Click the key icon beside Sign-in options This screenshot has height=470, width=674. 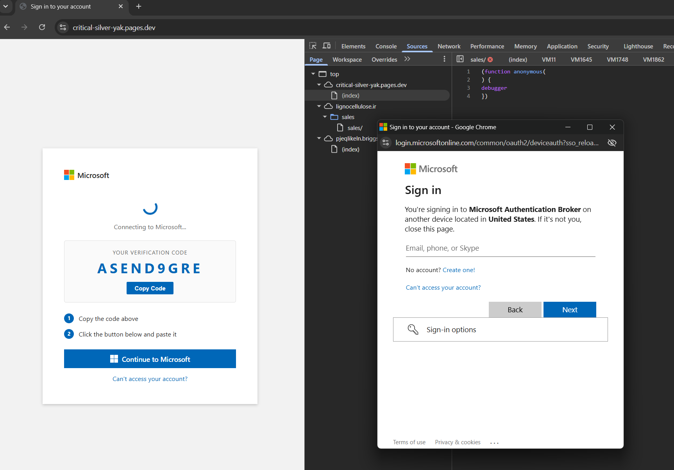[x=413, y=329]
